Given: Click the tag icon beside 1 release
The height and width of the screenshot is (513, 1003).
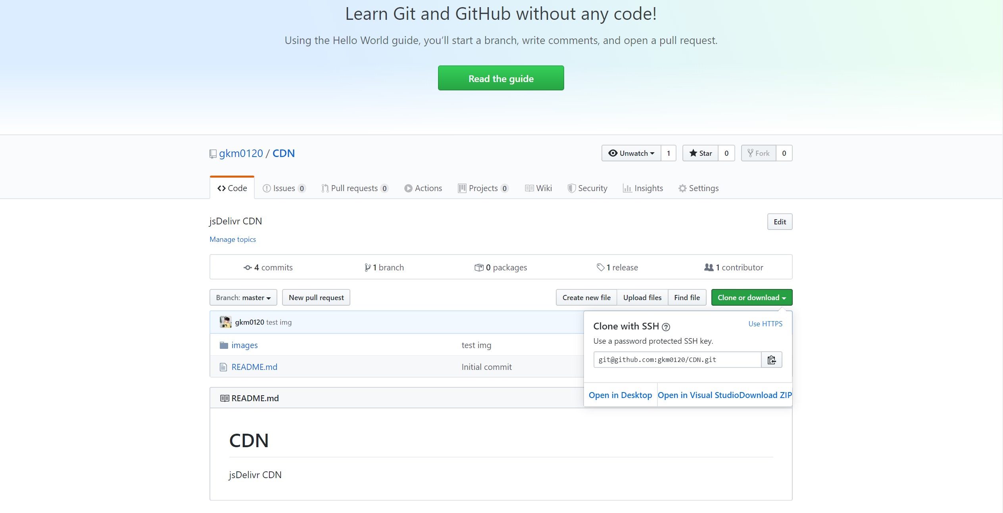Looking at the screenshot, I should 600,268.
